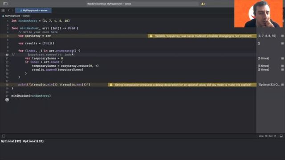Show result view for copyArray.reduce line
This screenshot has width=285, height=160.
[282, 66]
